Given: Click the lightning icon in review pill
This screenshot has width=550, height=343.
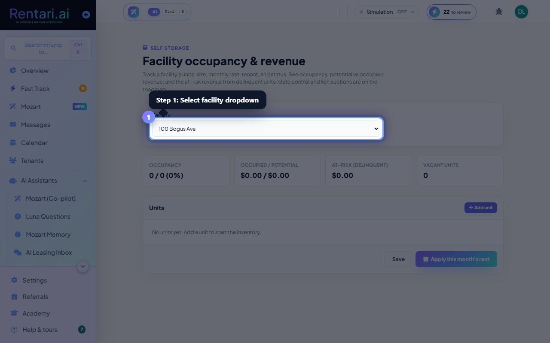Looking at the screenshot, I should tap(434, 12).
